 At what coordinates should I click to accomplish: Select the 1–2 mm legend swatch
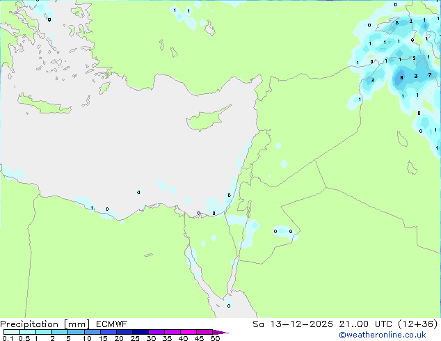(44, 332)
